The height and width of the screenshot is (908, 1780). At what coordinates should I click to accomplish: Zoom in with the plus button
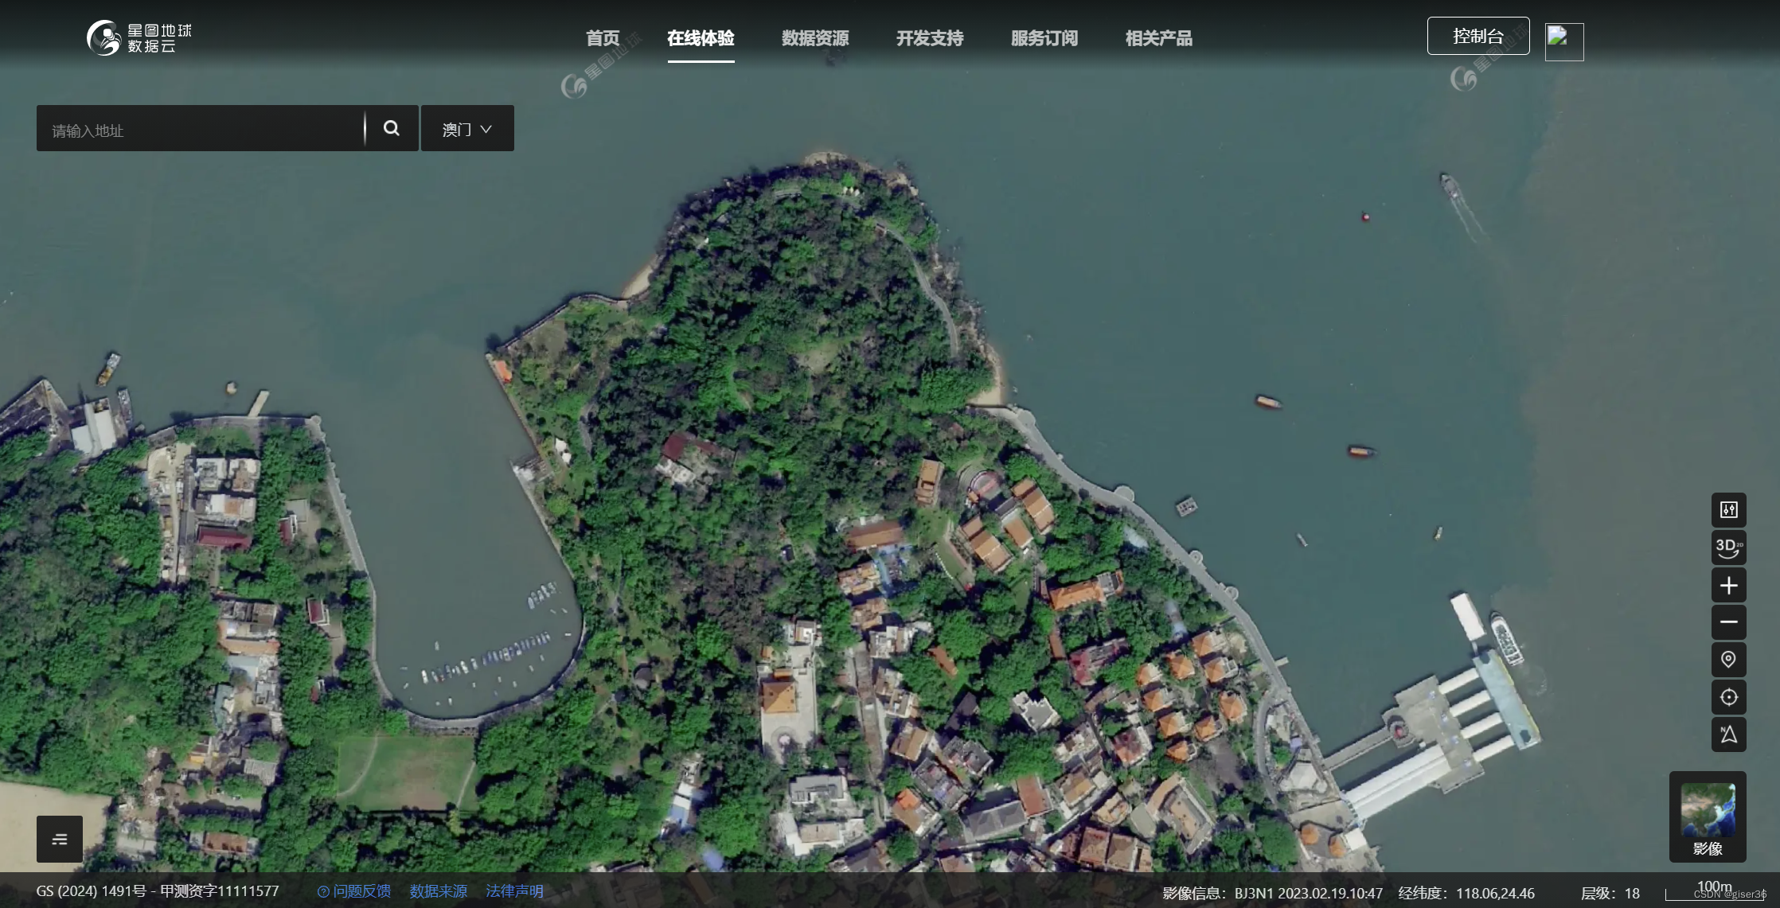(1729, 586)
